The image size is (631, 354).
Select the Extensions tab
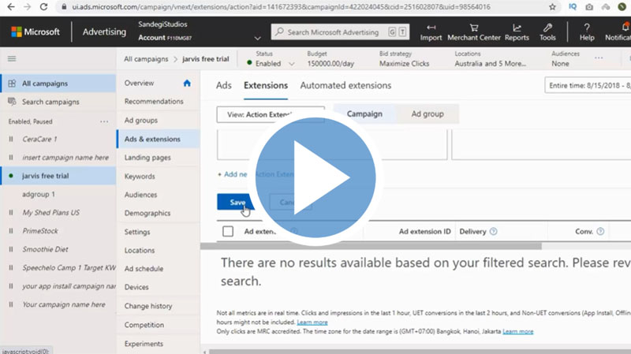click(x=266, y=85)
